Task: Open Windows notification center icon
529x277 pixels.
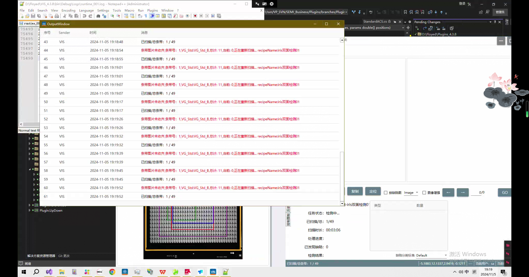Action: tap(503, 272)
